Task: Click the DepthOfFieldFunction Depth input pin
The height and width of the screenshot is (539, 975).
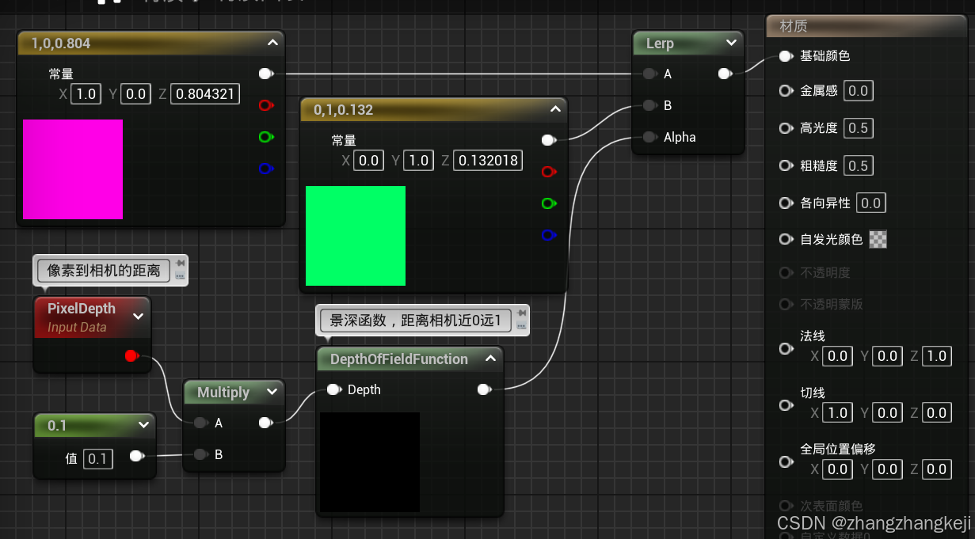Action: click(x=333, y=389)
